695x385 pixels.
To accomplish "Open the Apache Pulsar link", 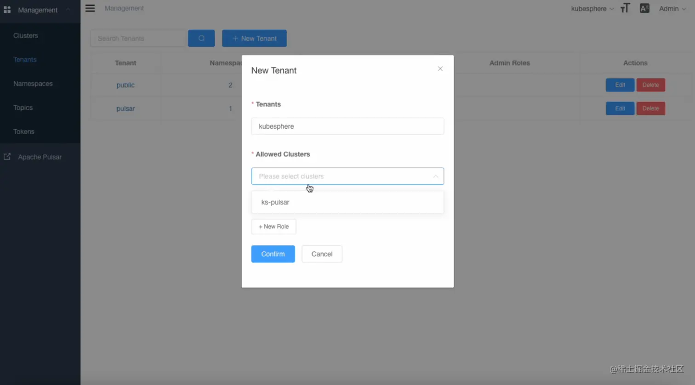I will 40,157.
